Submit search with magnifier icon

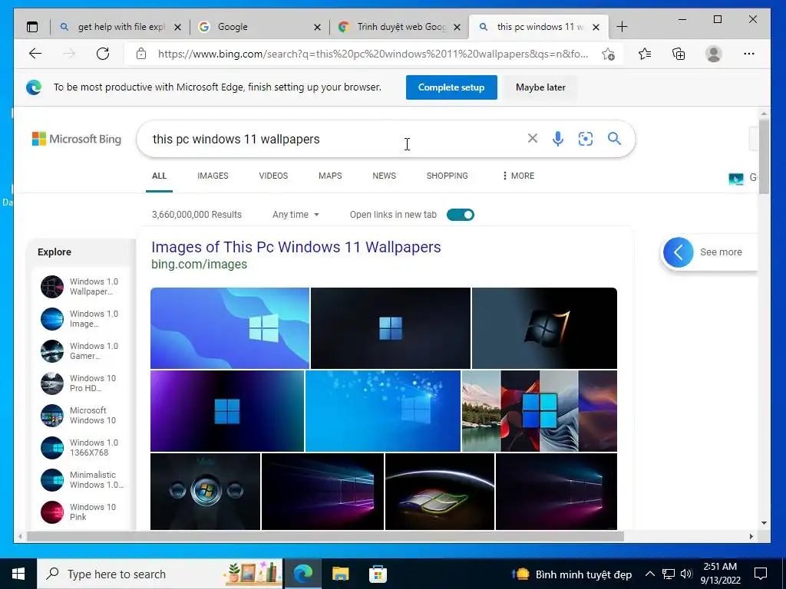pyautogui.click(x=615, y=138)
